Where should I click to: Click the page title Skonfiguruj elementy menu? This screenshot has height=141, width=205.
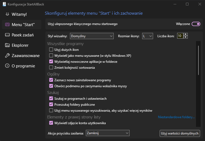94,13
